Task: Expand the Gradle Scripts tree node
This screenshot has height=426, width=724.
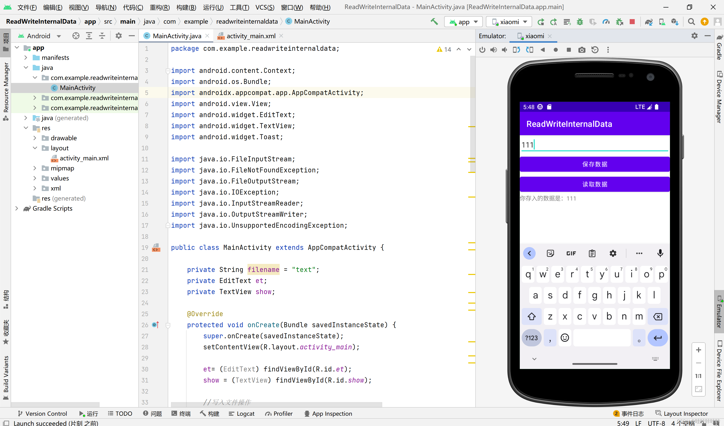Action: pyautogui.click(x=17, y=208)
